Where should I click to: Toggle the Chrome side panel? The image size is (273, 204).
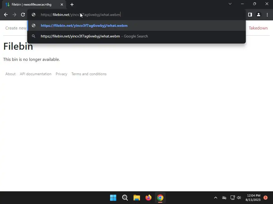coord(250,15)
